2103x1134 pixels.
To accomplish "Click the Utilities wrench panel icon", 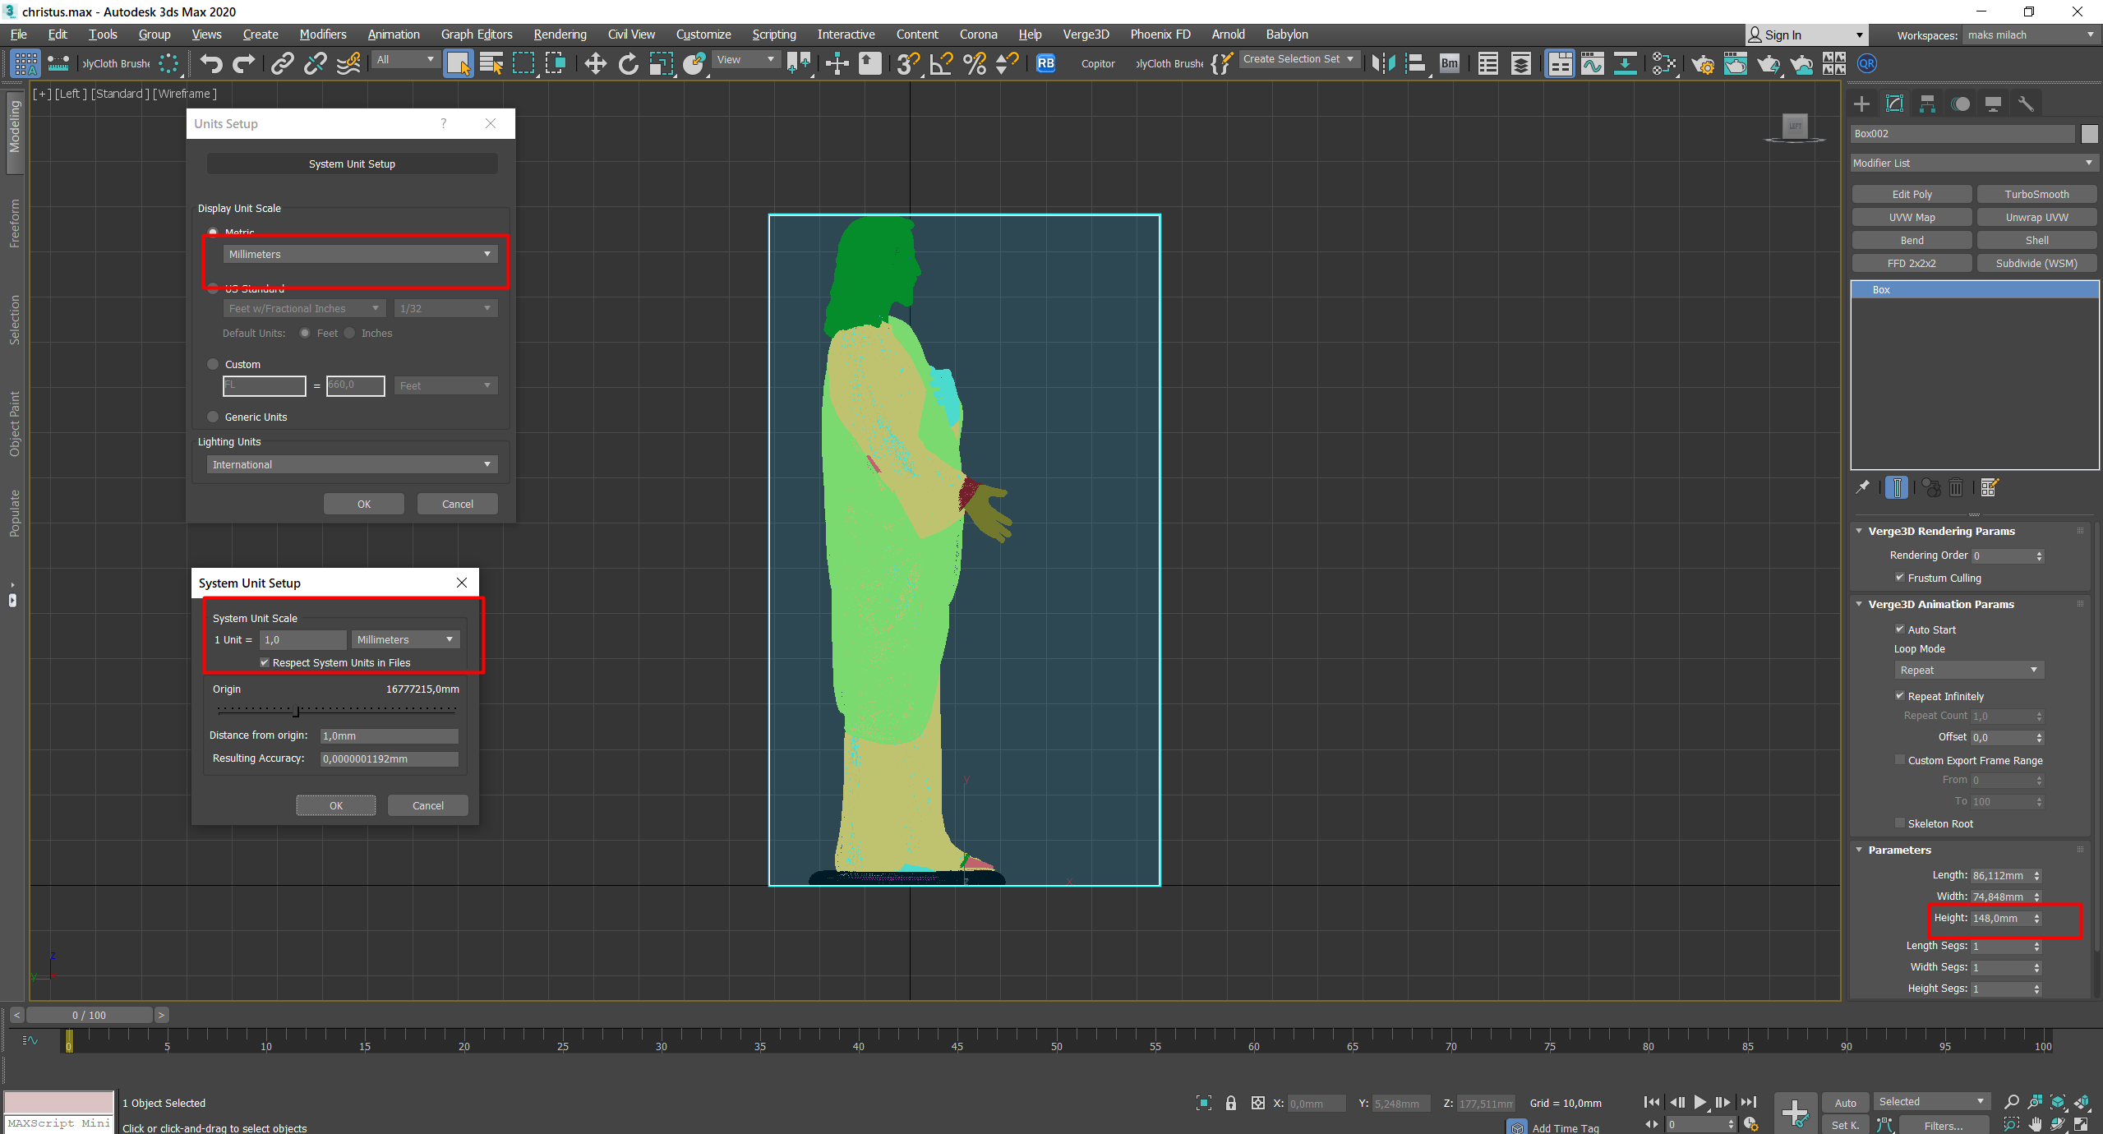I will point(2026,104).
